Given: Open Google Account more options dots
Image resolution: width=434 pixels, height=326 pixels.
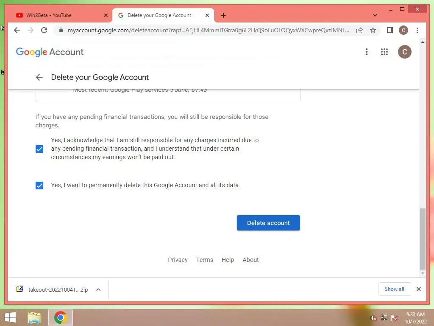Looking at the screenshot, I should point(367,52).
